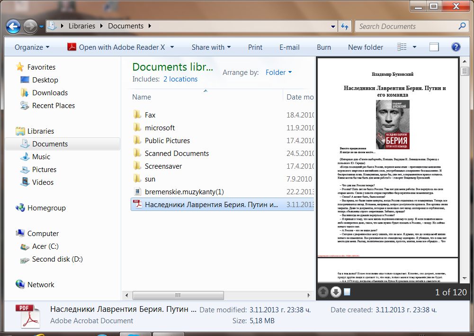Viewport: 474px width, 336px height.
Task: Open the recent pages dropdown arrow
Action: (x=41, y=27)
